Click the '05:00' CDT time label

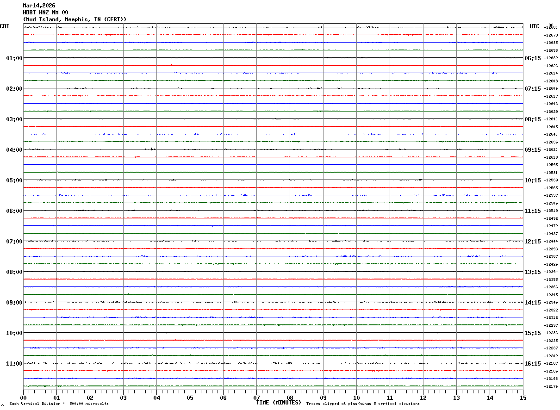click(14, 180)
